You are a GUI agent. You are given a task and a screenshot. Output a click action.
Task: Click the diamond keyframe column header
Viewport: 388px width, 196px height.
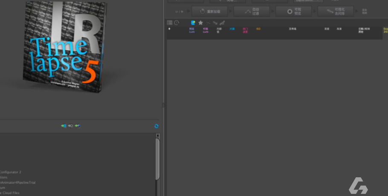(169, 29)
